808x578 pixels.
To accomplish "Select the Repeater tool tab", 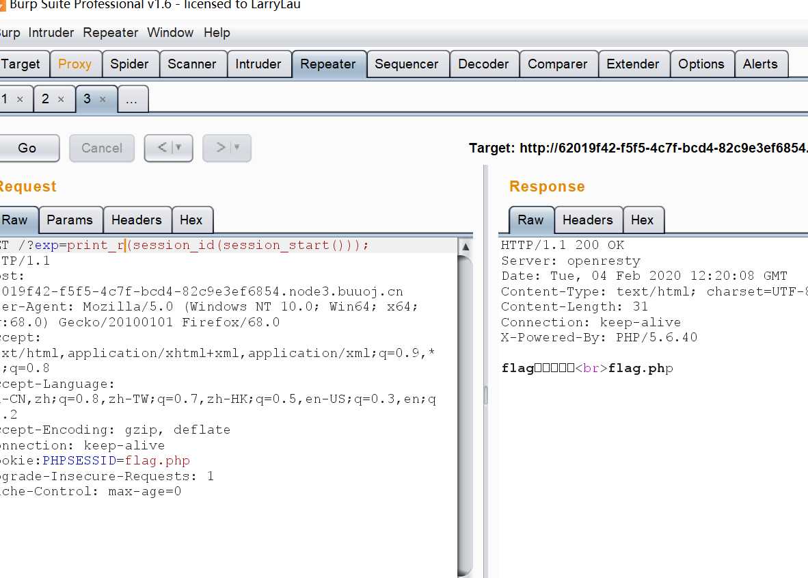I will [x=328, y=64].
